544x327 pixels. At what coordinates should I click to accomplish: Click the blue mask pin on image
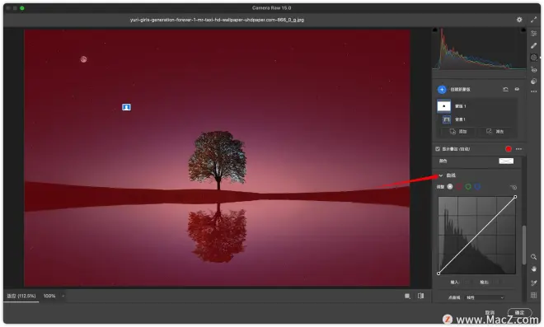(126, 107)
